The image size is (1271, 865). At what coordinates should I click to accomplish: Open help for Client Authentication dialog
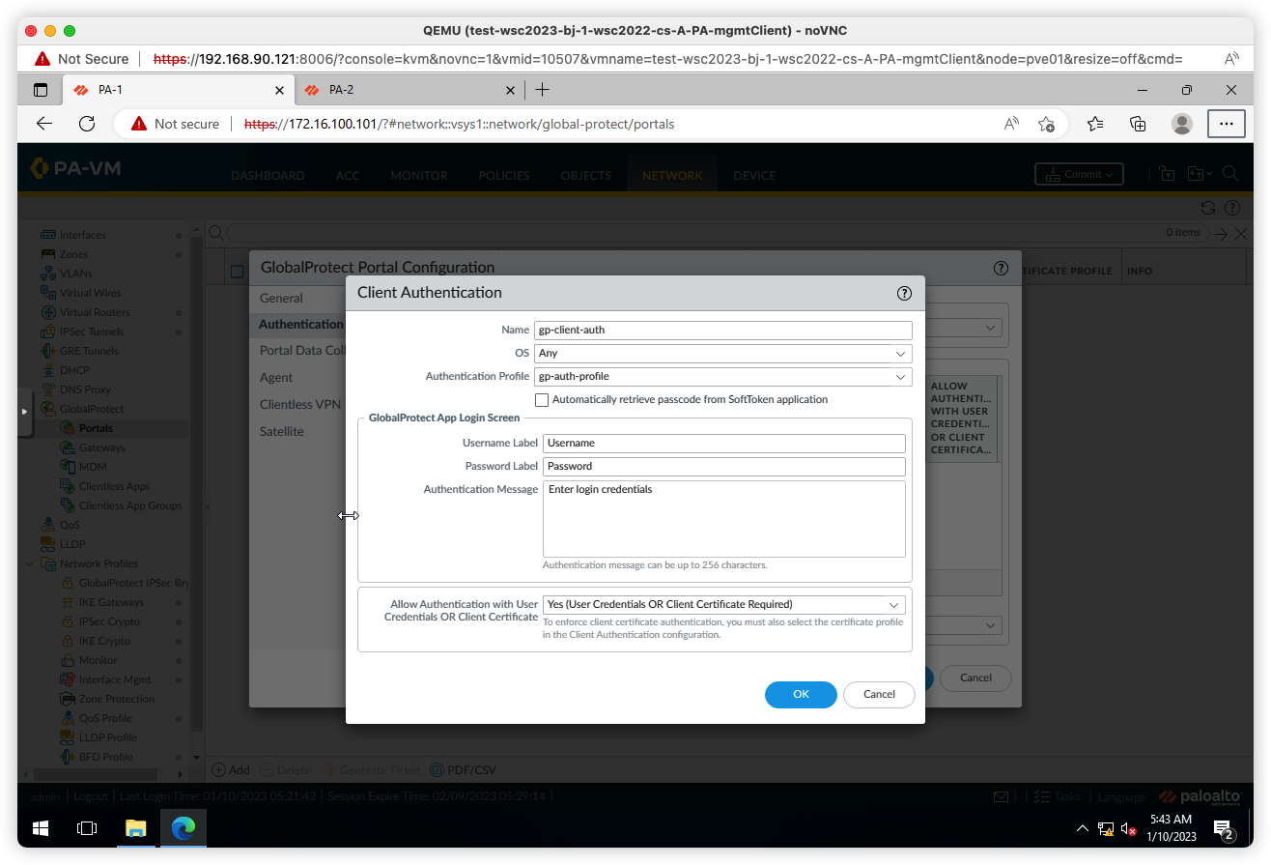point(904,293)
